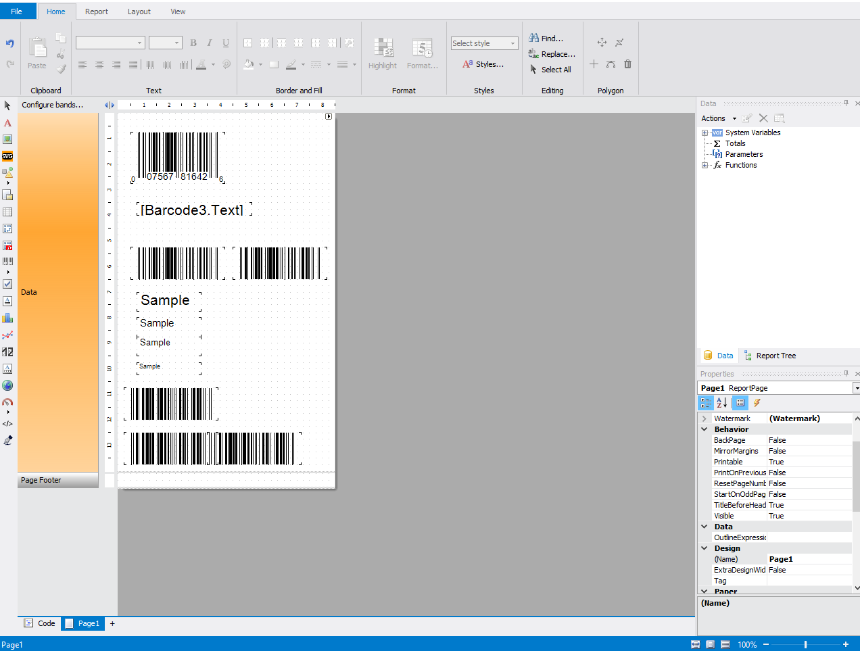Toggle all borders on
860x651 pixels.
pos(248,43)
